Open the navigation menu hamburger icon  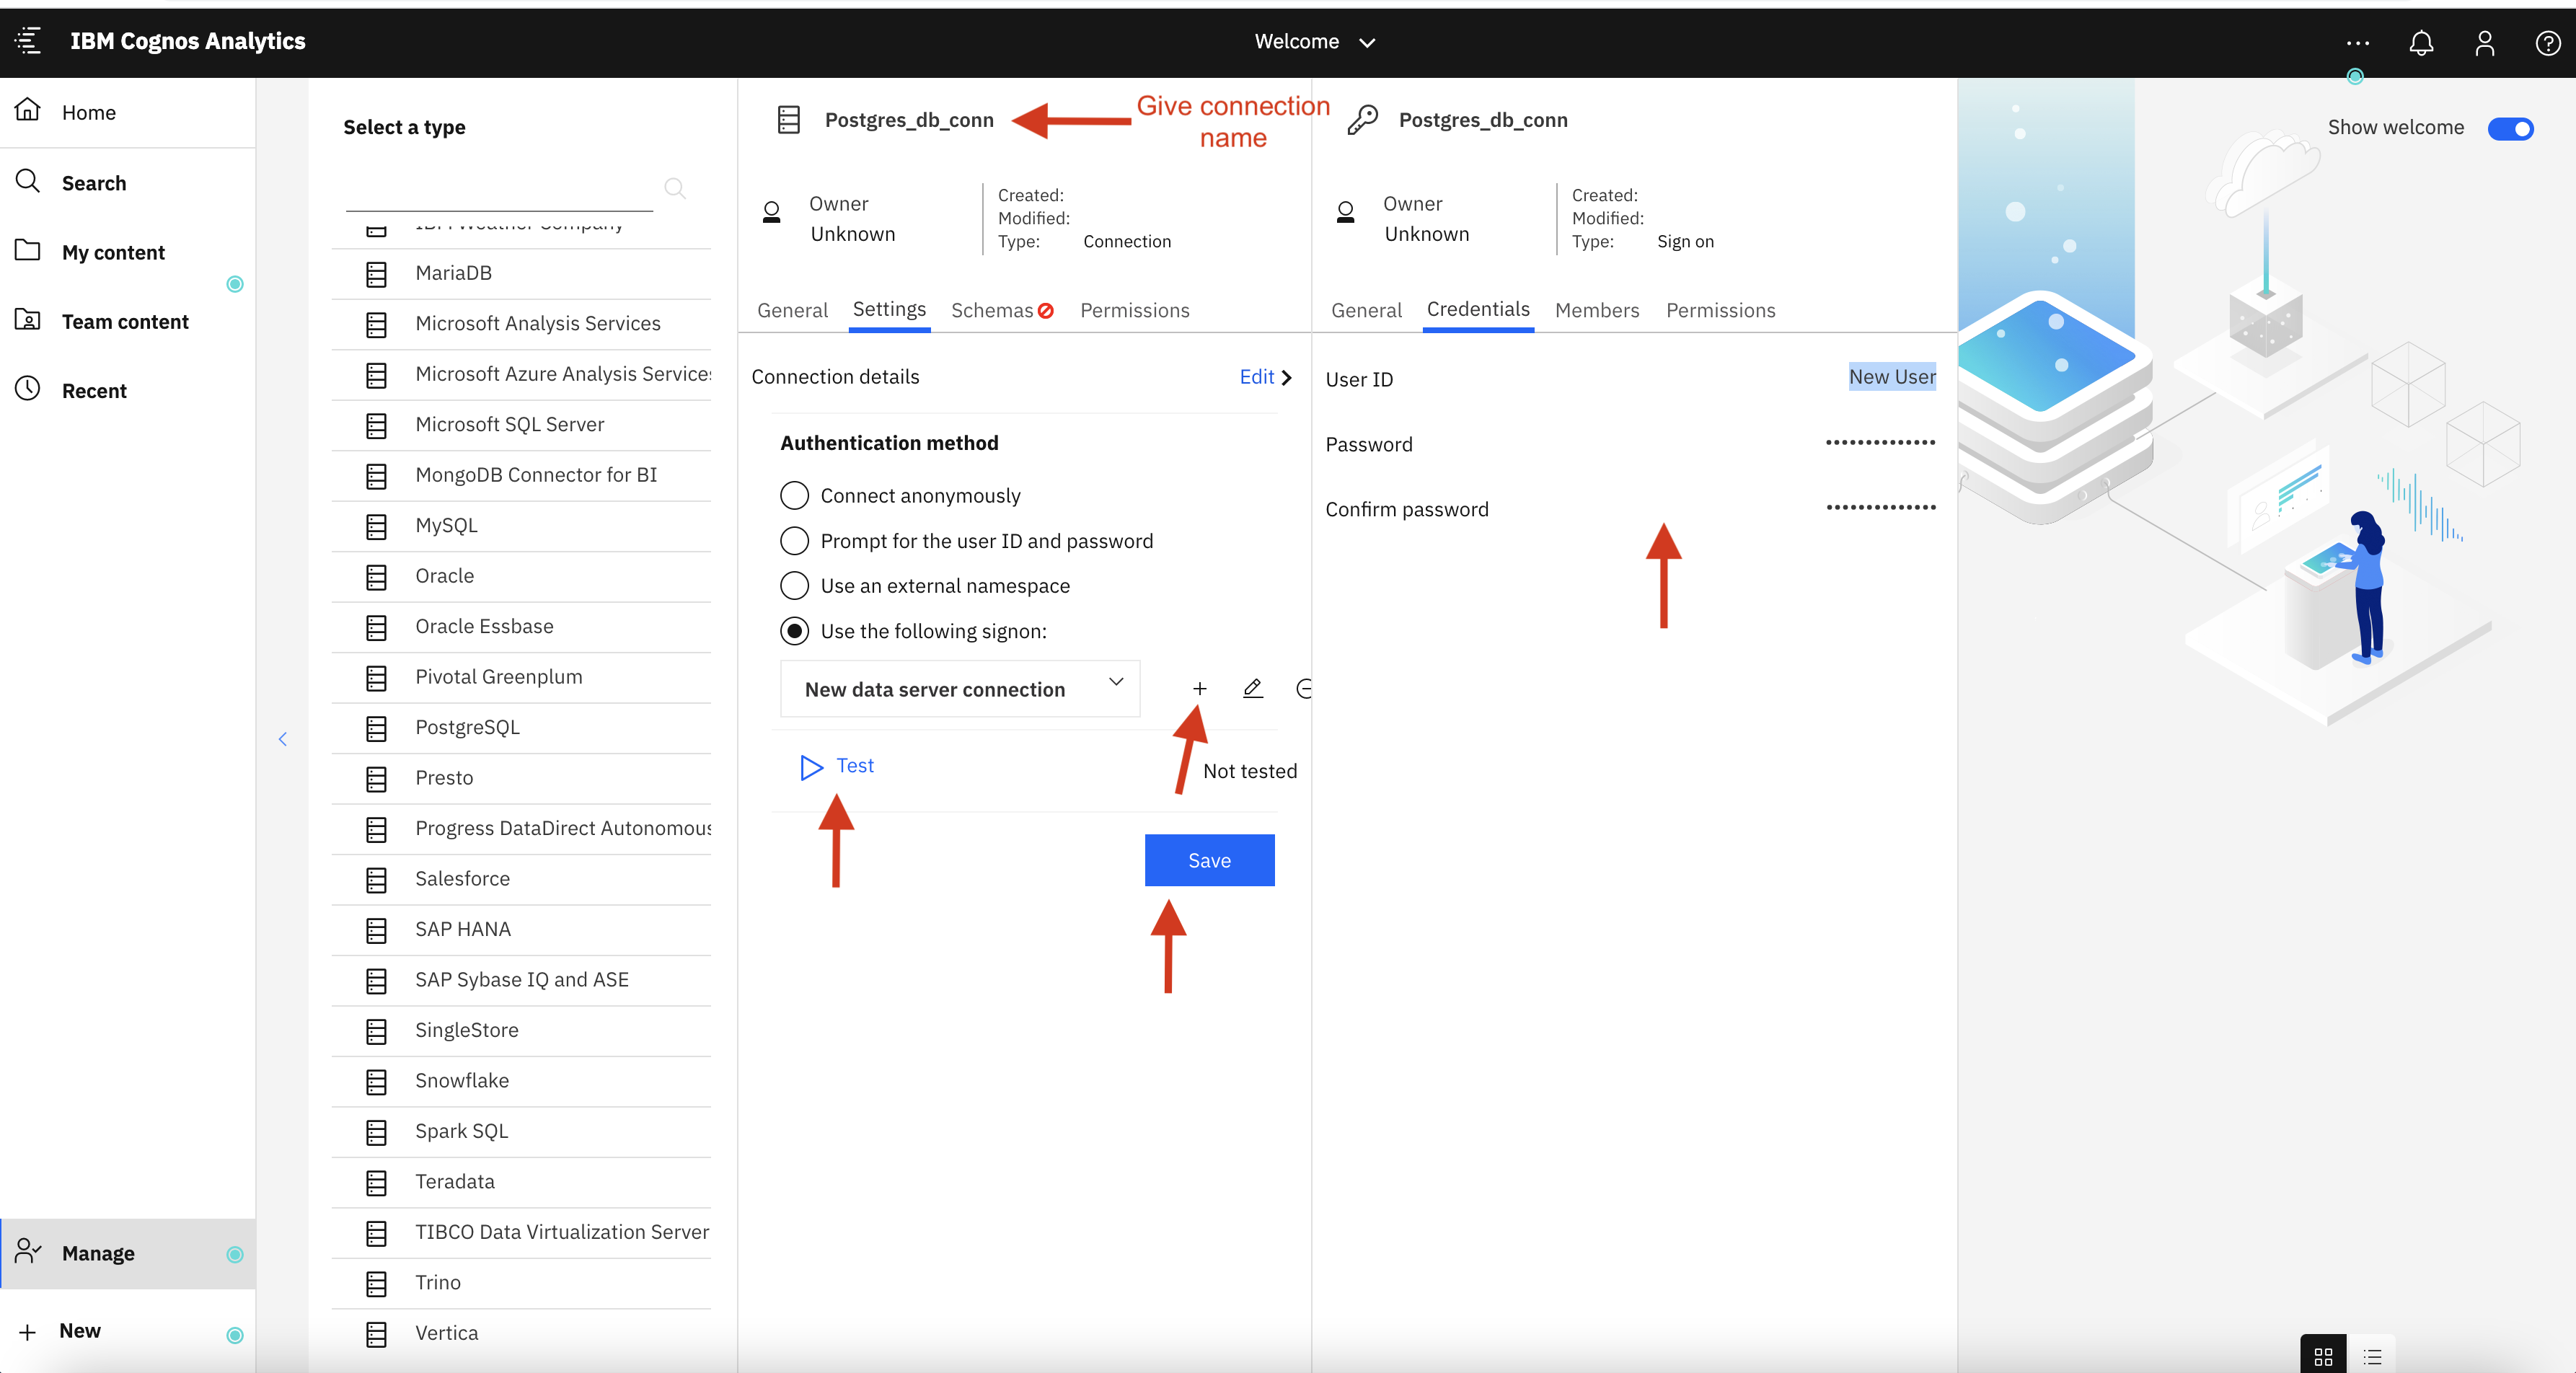click(x=28, y=41)
